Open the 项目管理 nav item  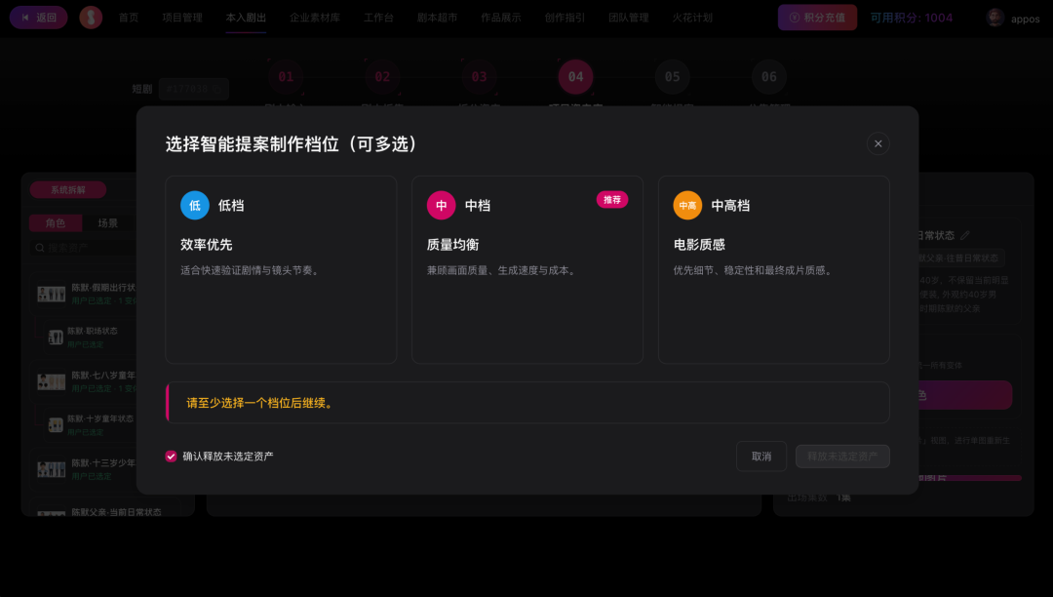(182, 18)
